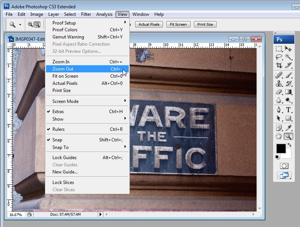Expand the Proof Setup submenu

[88, 23]
